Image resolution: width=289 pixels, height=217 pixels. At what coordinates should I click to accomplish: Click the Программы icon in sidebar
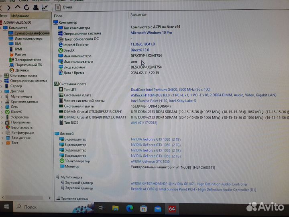[x=7, y=123]
